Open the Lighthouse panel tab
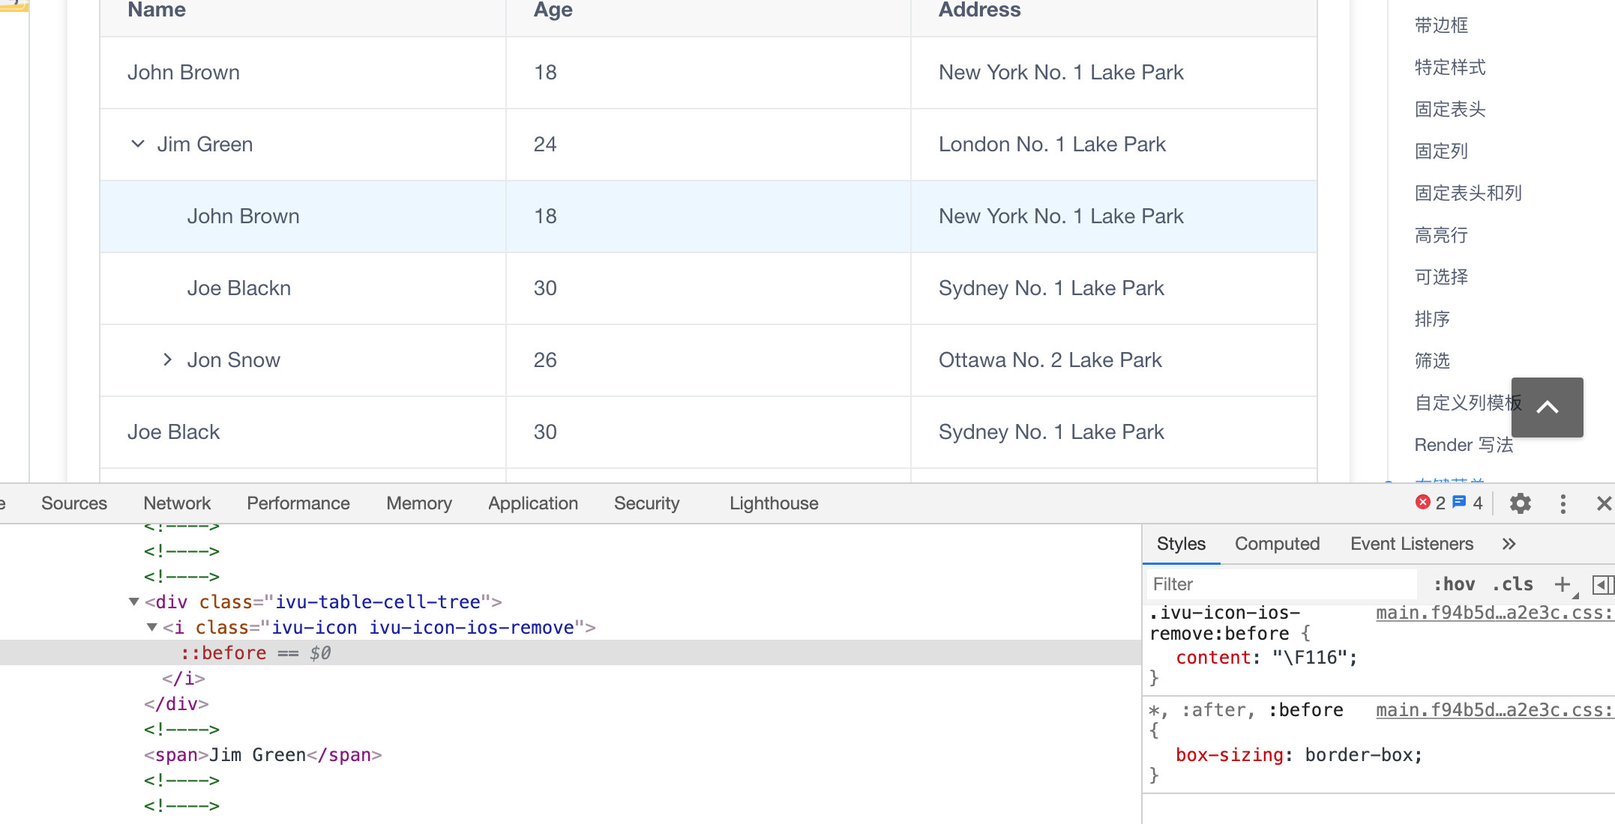The image size is (1615, 824). (774, 503)
